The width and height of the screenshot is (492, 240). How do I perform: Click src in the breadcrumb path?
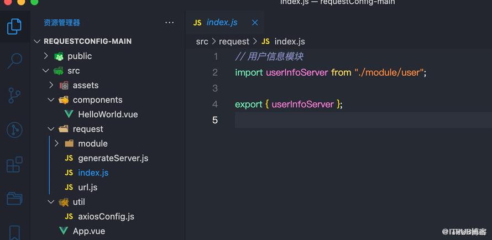[x=202, y=41]
